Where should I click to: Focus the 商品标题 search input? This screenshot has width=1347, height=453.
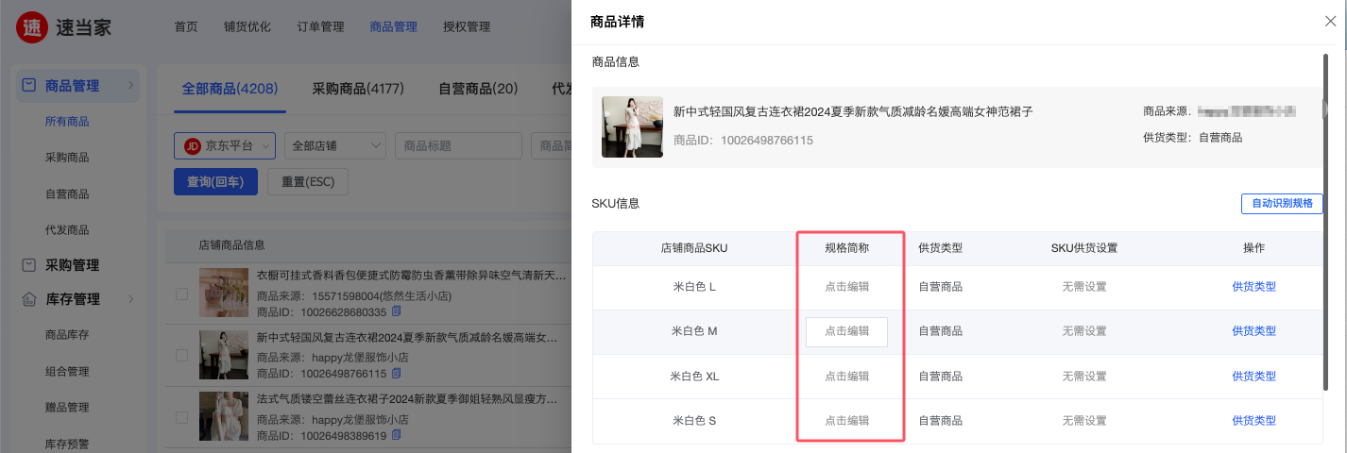(x=458, y=145)
